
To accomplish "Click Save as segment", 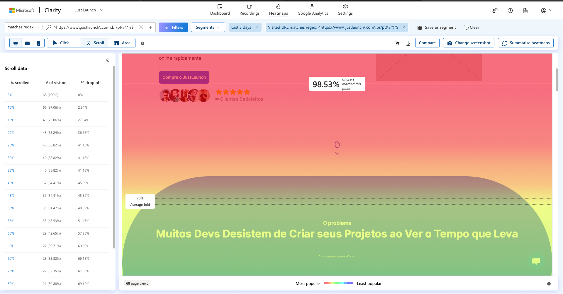I will point(437,27).
